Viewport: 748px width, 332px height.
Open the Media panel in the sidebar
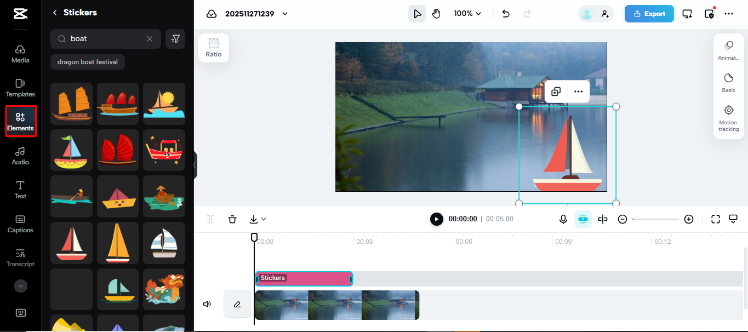[20, 53]
